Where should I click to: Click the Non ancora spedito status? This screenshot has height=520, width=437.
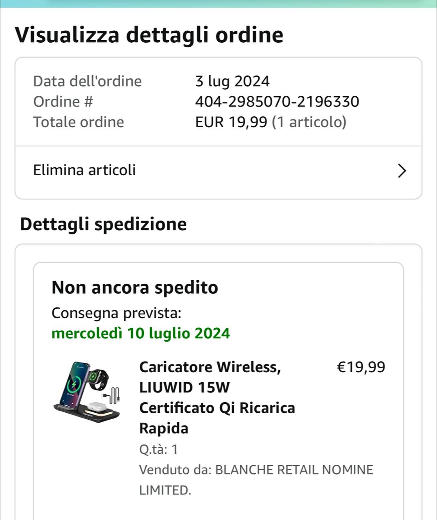pyautogui.click(x=135, y=288)
